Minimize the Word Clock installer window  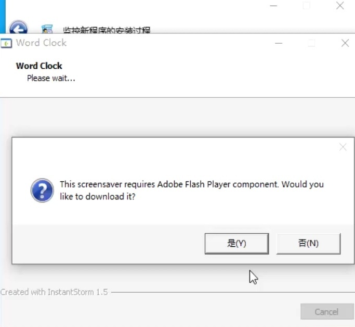click(279, 43)
